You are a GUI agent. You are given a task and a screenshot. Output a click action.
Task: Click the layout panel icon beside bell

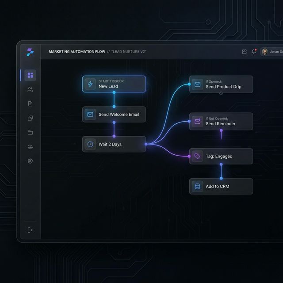tap(244, 52)
